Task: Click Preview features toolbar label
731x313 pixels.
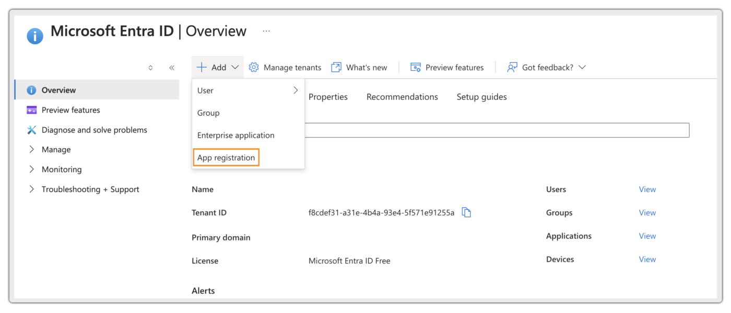Action: (x=454, y=67)
